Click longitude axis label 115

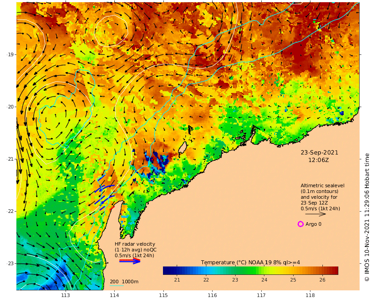[x=163, y=295]
